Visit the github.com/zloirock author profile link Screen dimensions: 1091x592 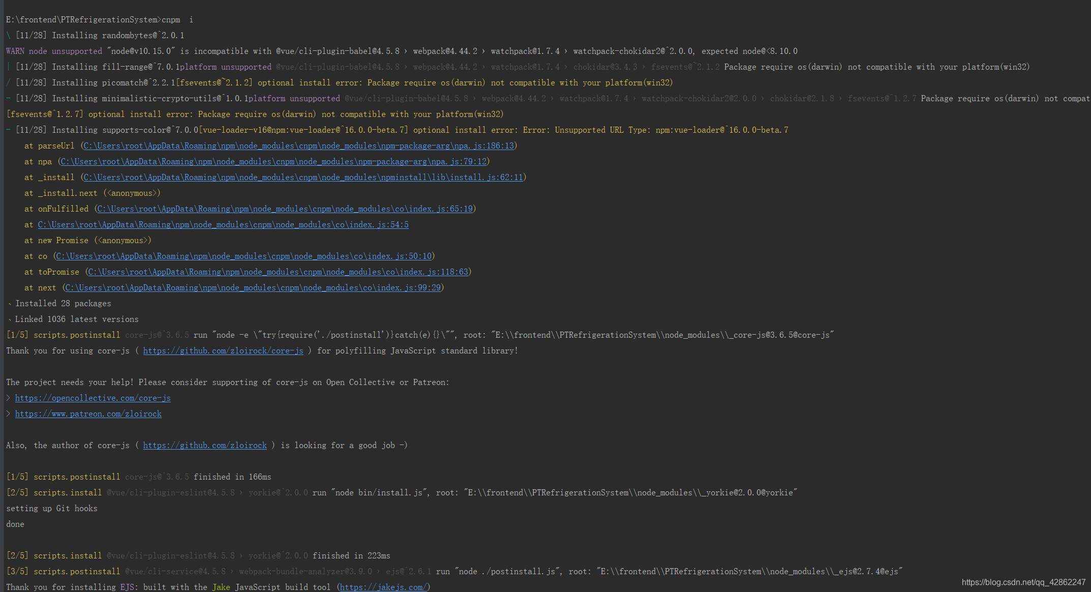pos(204,446)
